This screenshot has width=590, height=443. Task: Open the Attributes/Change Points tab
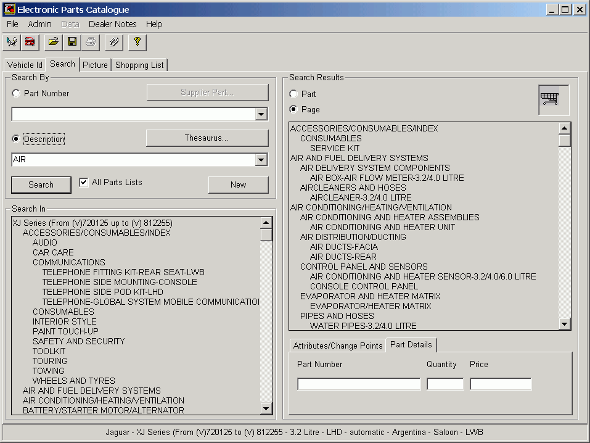tap(337, 346)
